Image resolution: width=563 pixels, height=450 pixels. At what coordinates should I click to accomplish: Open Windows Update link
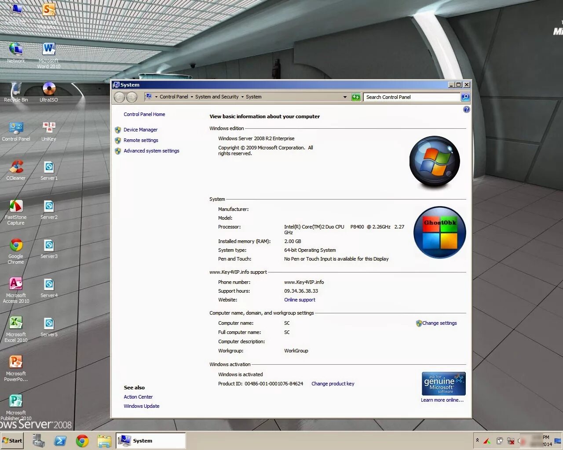pos(142,406)
